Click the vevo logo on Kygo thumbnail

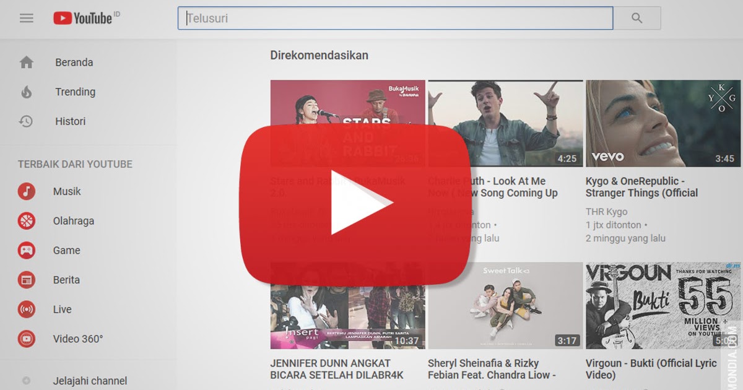pos(607,157)
